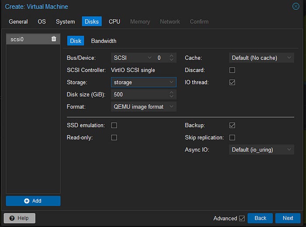Switch to the Bandwidth tab
Image resolution: width=306 pixels, height=227 pixels.
pos(104,41)
